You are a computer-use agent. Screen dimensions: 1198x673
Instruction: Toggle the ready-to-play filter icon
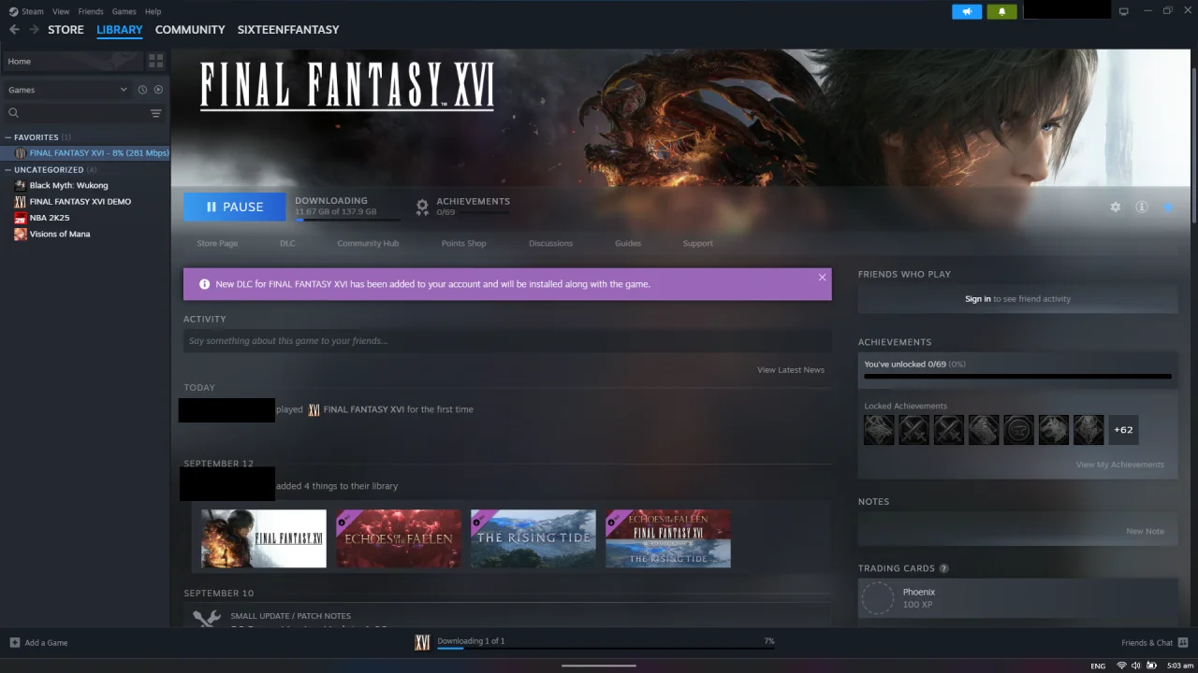pyautogui.click(x=158, y=90)
